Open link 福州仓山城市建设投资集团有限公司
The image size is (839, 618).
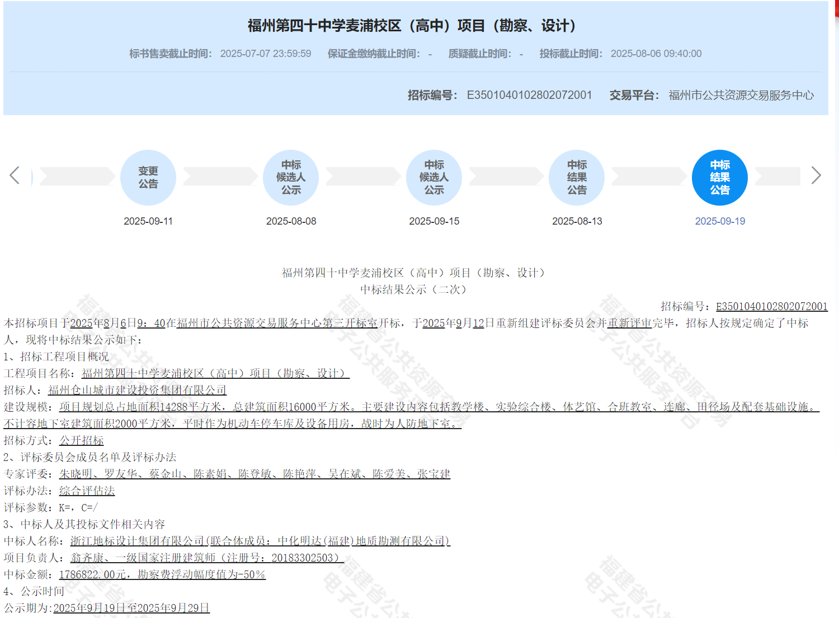tap(137, 389)
